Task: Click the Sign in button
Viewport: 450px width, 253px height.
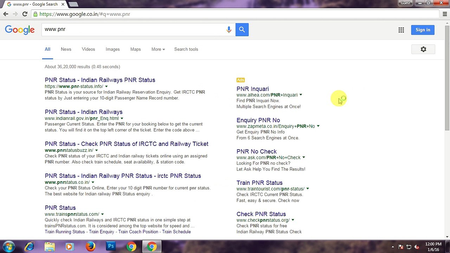Action: click(423, 30)
